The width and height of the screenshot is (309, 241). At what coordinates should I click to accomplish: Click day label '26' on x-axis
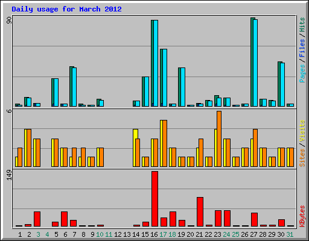pyautogui.click(x=244, y=234)
